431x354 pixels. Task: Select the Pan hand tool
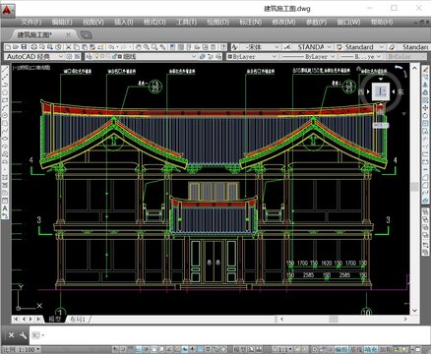[138, 47]
